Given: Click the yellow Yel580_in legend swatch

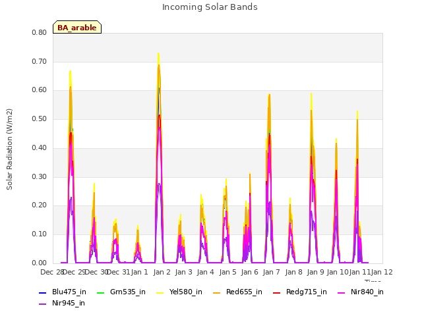Looking at the screenshot, I should click(x=160, y=292).
